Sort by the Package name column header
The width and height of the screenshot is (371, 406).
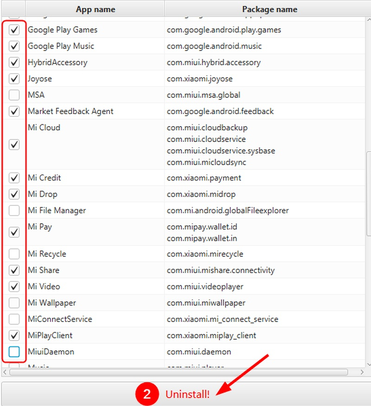click(269, 9)
